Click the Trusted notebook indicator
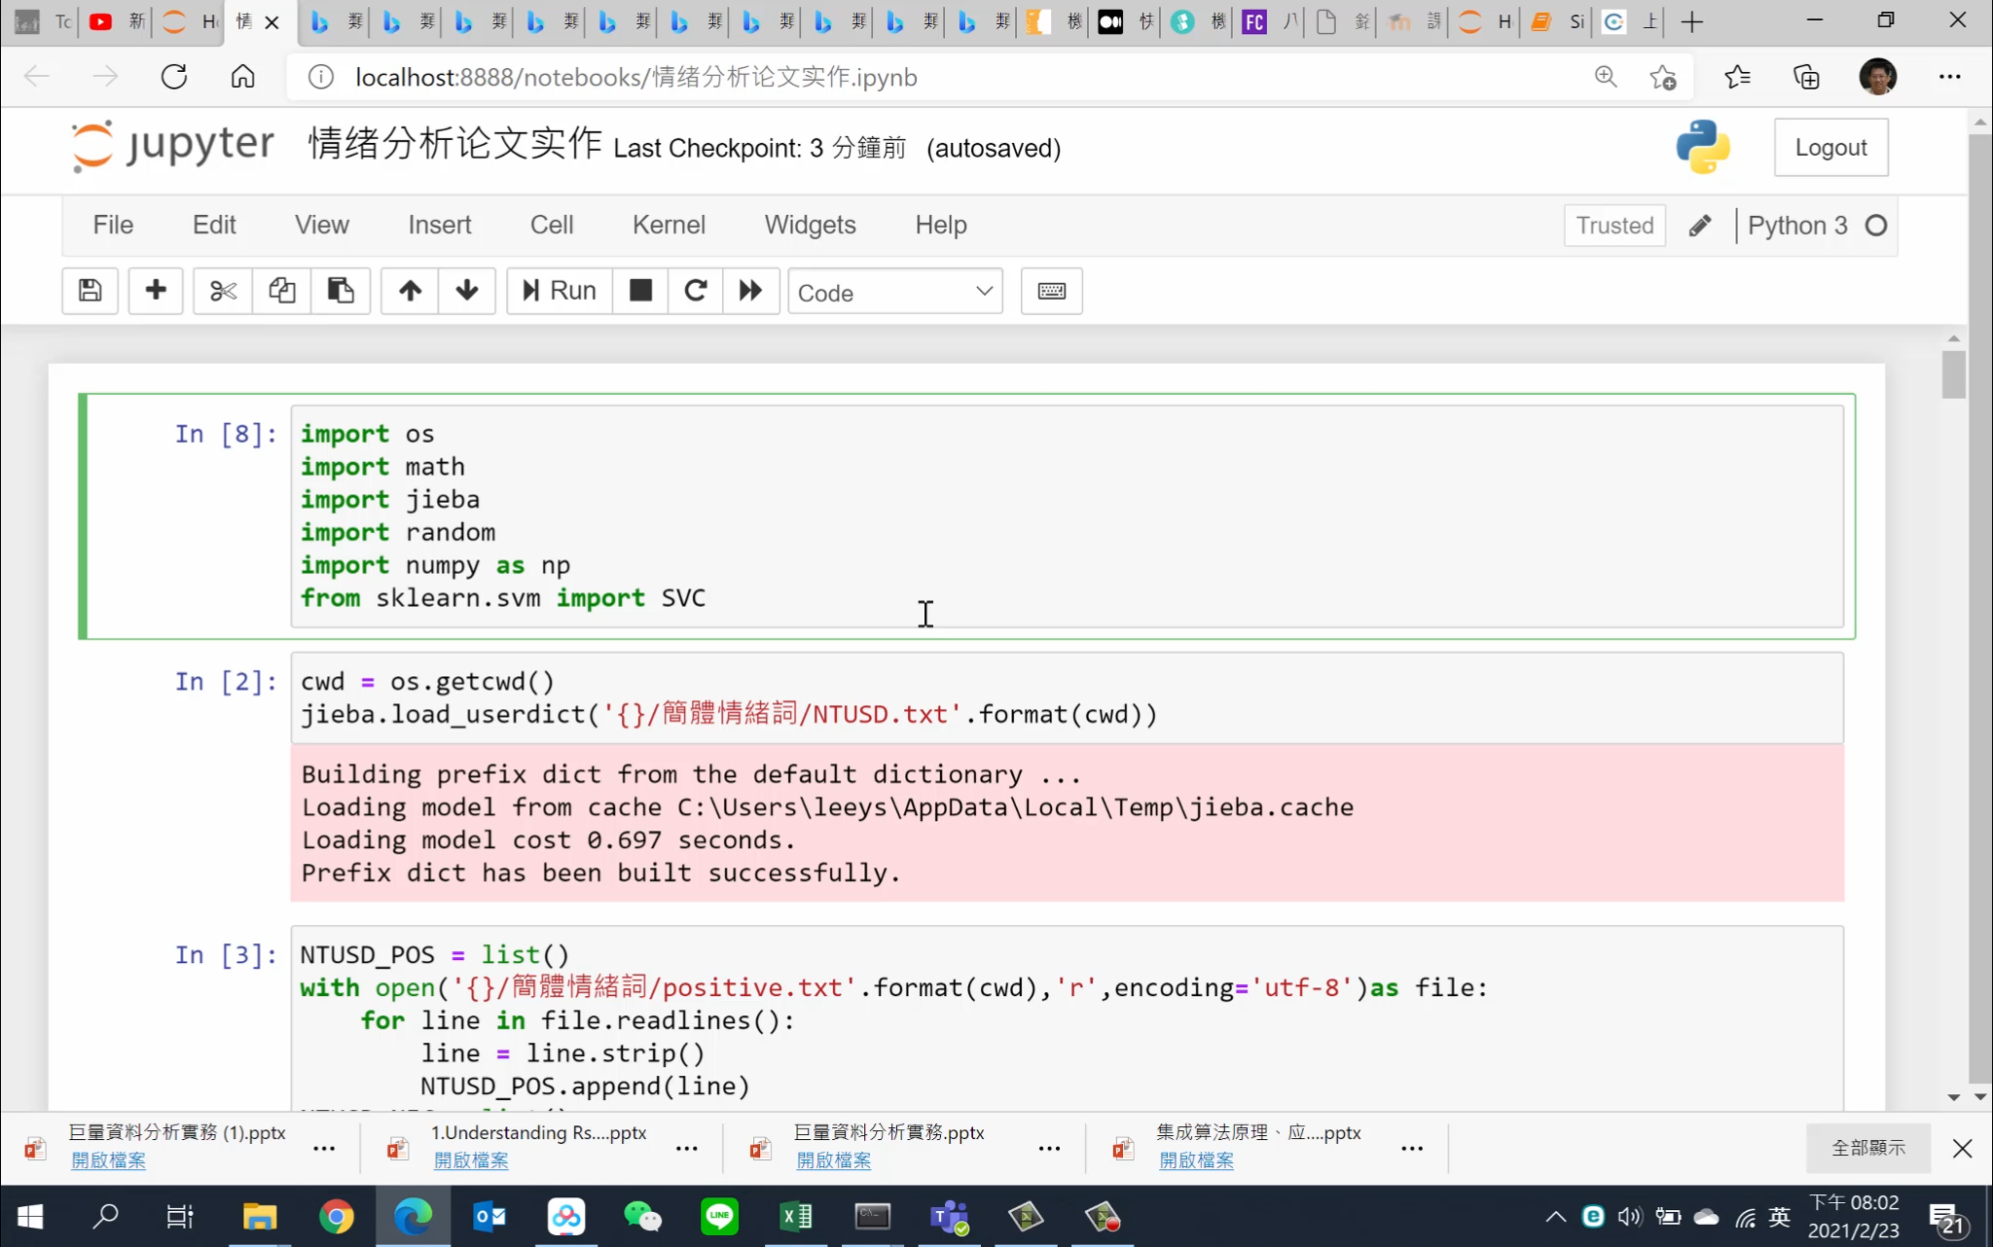 1614,226
